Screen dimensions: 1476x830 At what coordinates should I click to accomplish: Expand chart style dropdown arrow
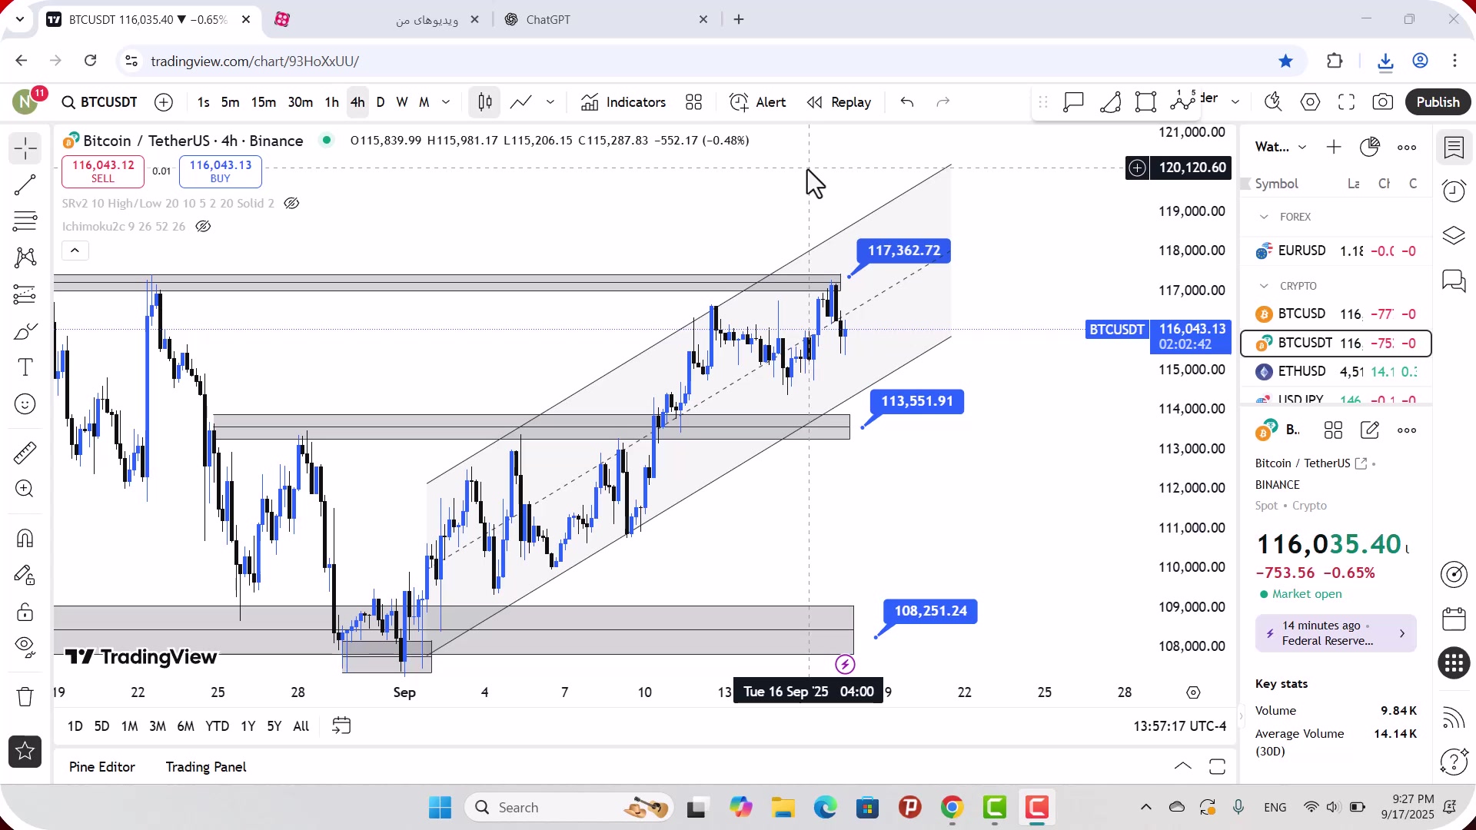click(550, 102)
